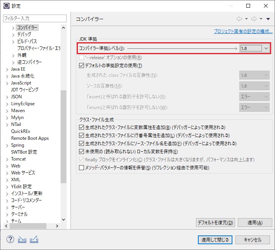This screenshot has height=250, width=275.
Task: Click tree horizontal scrollbar left arrow
Action: click(x=6, y=226)
